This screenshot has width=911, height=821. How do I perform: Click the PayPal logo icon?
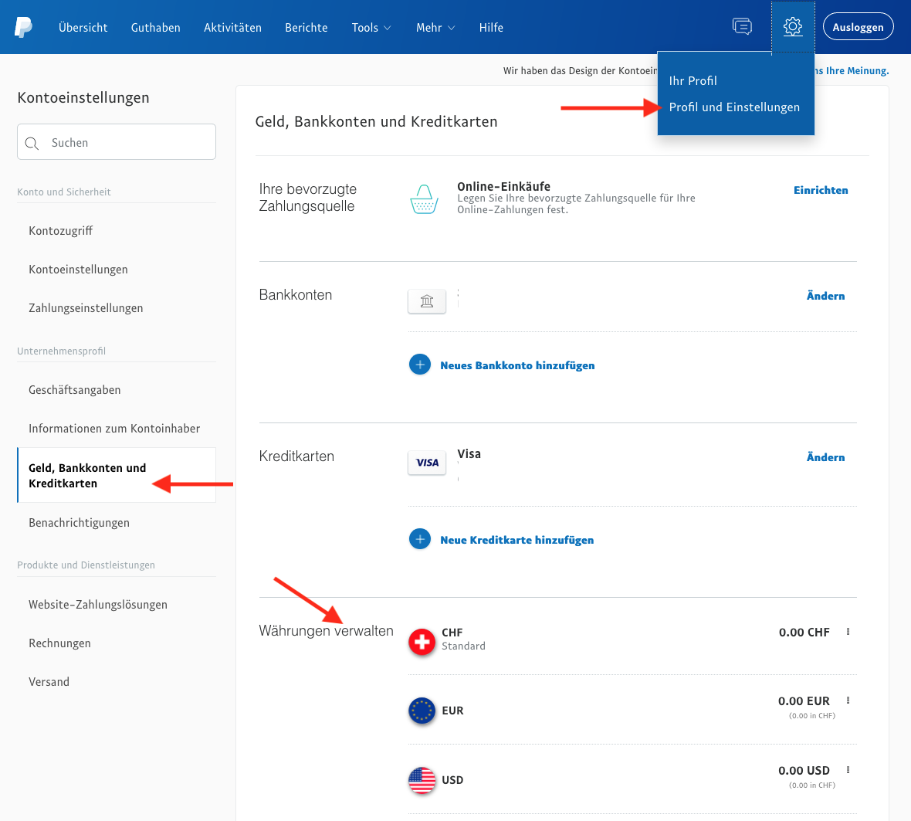tap(23, 26)
